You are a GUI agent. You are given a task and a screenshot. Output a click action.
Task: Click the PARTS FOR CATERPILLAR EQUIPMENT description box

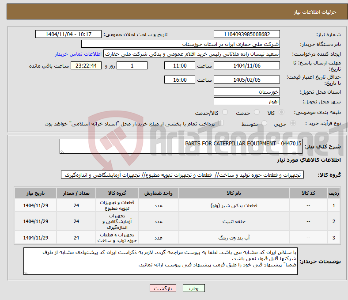[x=181, y=146]
